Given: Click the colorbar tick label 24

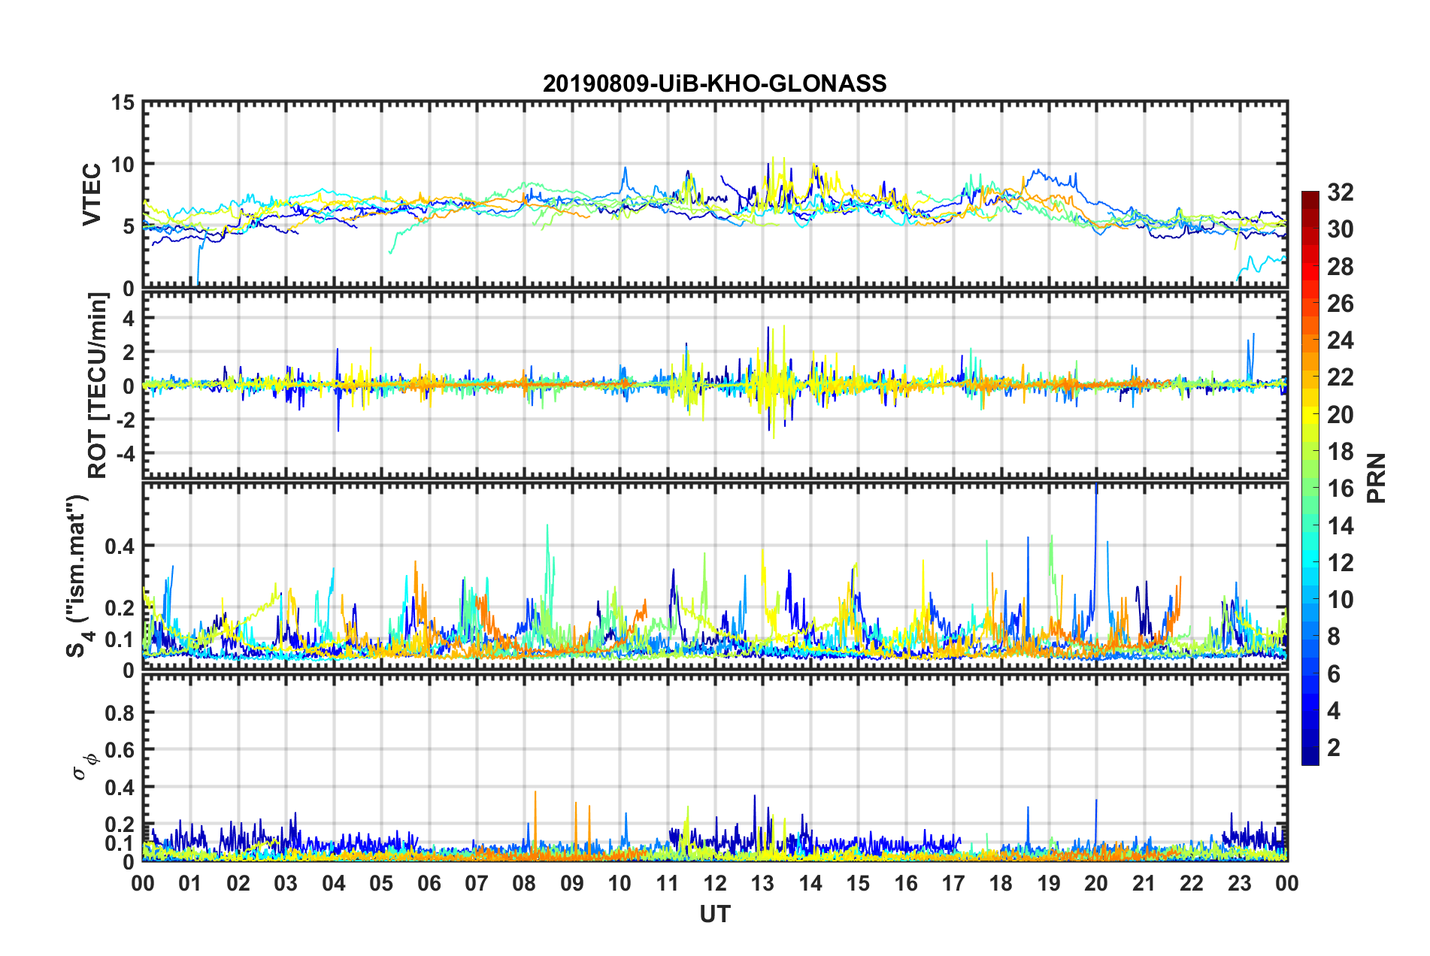Looking at the screenshot, I should pyautogui.click(x=1340, y=340).
